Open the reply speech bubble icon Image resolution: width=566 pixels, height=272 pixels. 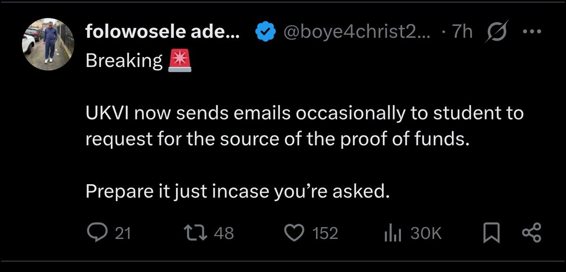[98, 233]
